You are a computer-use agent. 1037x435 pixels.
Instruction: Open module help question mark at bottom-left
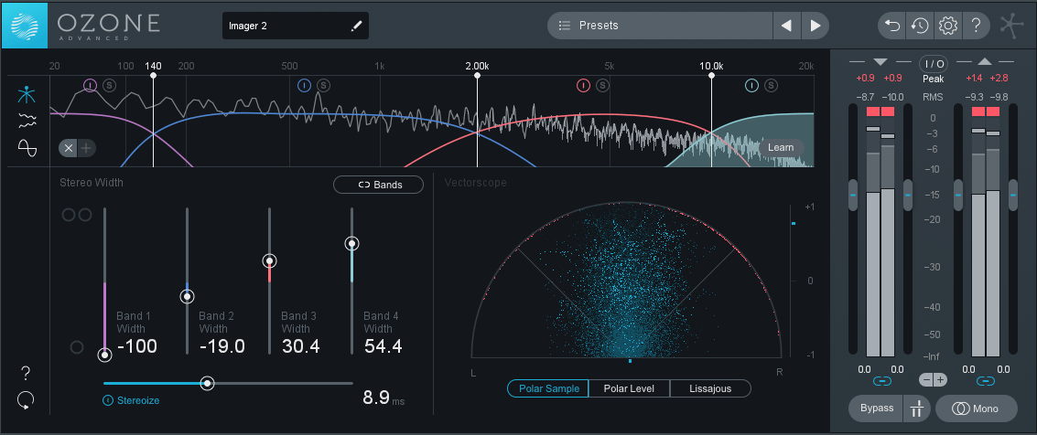27,374
